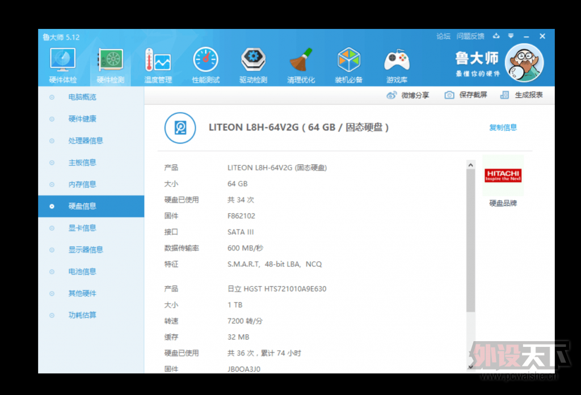Open 驱动检测 gear icon
The image size is (581, 395).
253,60
